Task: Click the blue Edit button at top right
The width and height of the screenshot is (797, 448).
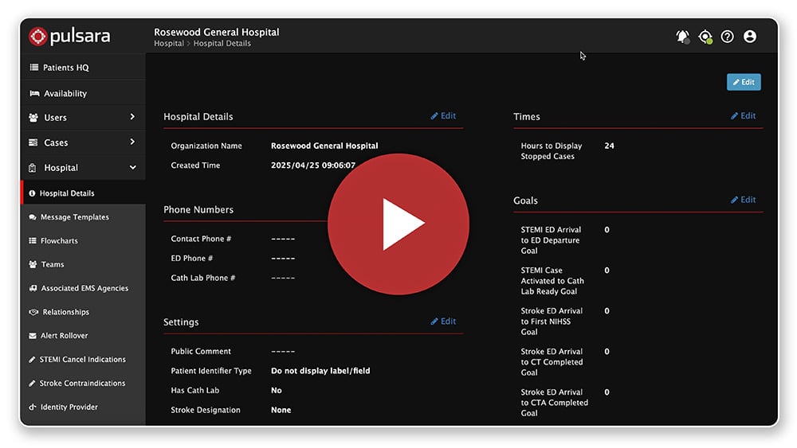Action: click(x=744, y=82)
